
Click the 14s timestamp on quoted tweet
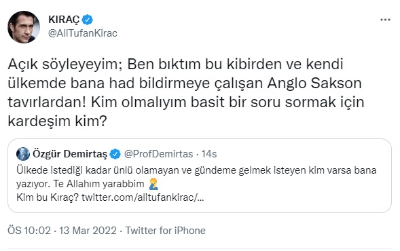pos(209,154)
